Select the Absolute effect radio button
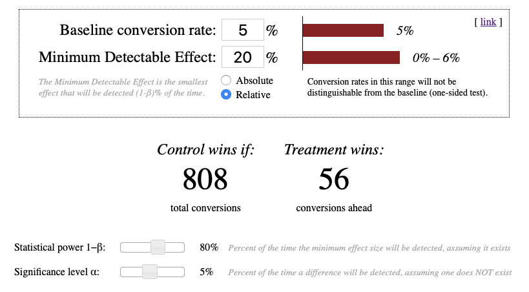529x292 pixels. point(226,81)
